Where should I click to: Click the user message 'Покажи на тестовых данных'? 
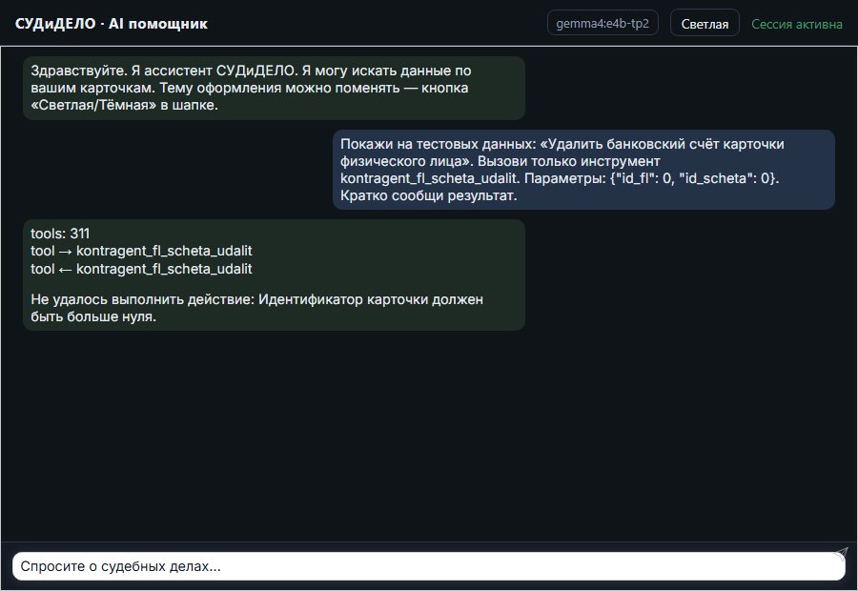pos(583,170)
